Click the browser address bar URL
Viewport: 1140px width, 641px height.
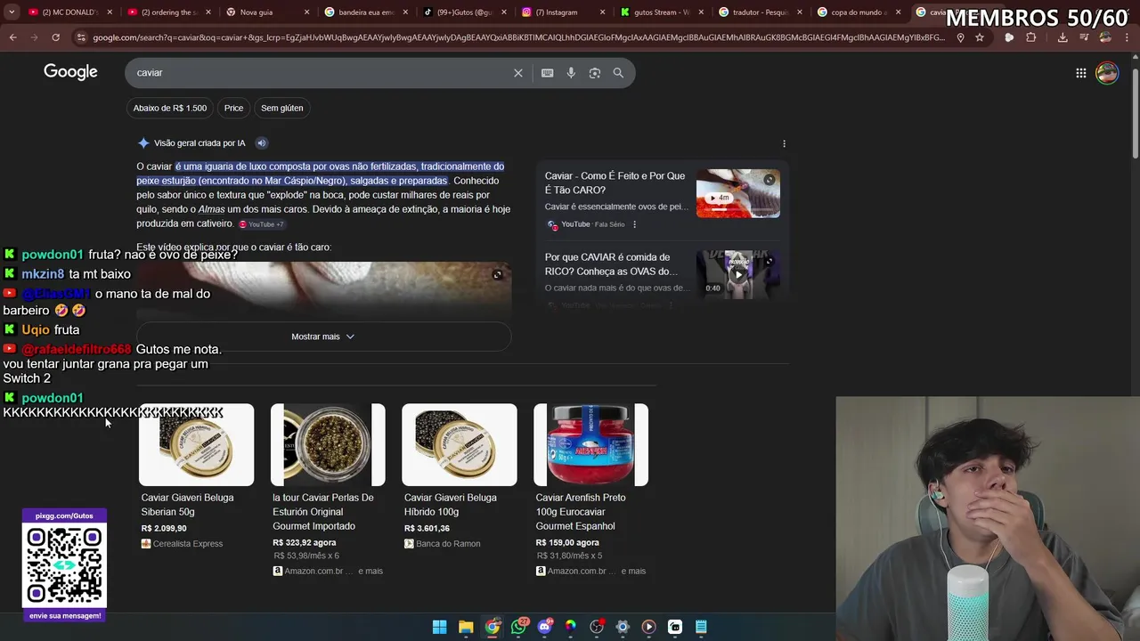(x=517, y=37)
